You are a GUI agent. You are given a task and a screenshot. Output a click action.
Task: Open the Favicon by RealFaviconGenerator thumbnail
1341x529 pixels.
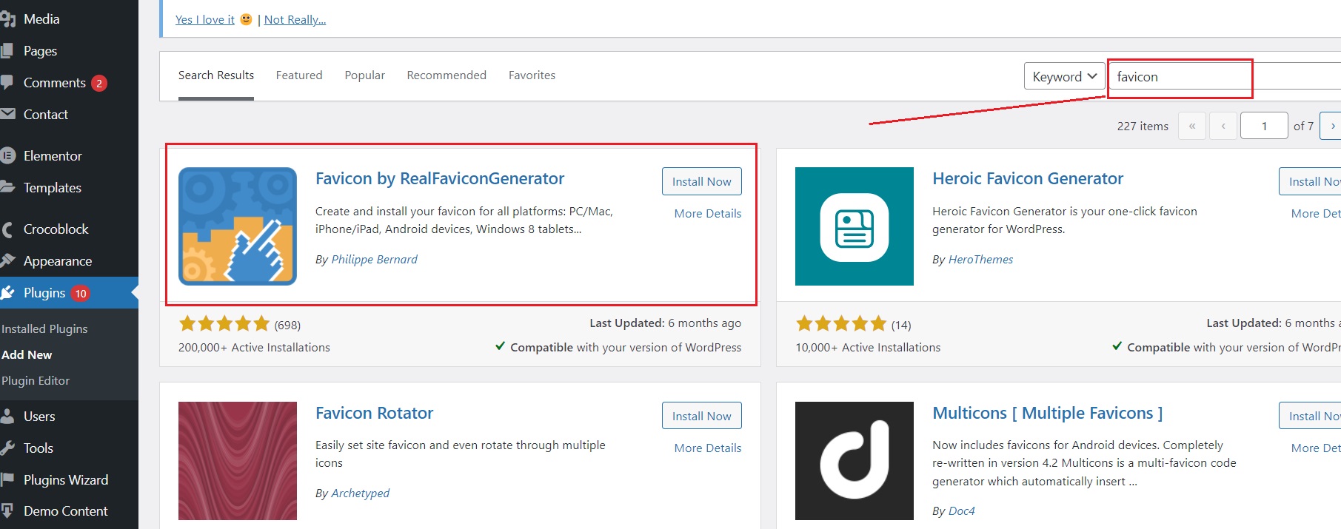[238, 226]
